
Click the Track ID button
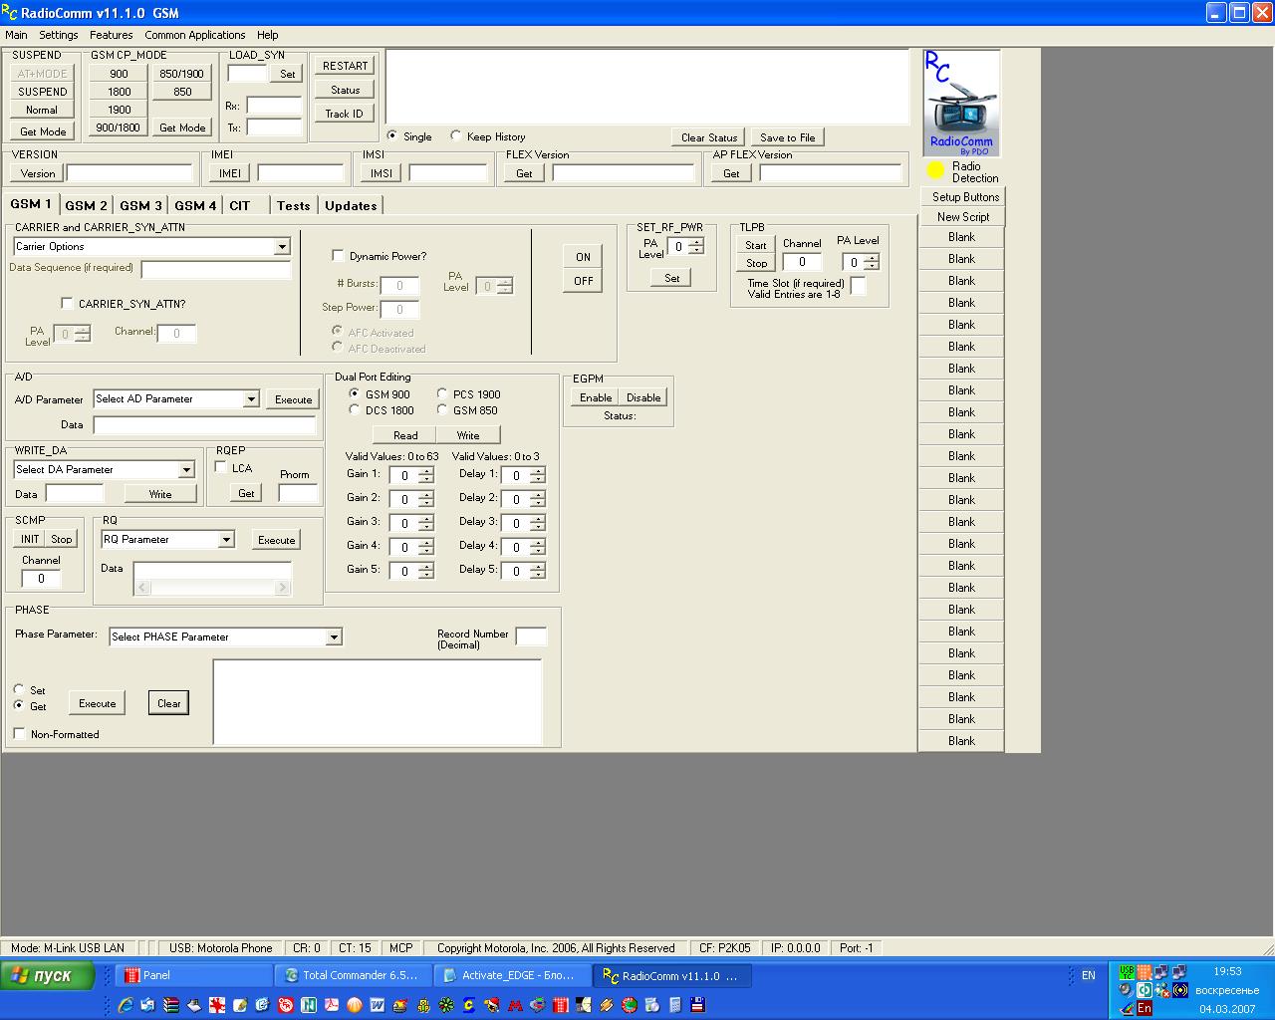[x=346, y=114]
